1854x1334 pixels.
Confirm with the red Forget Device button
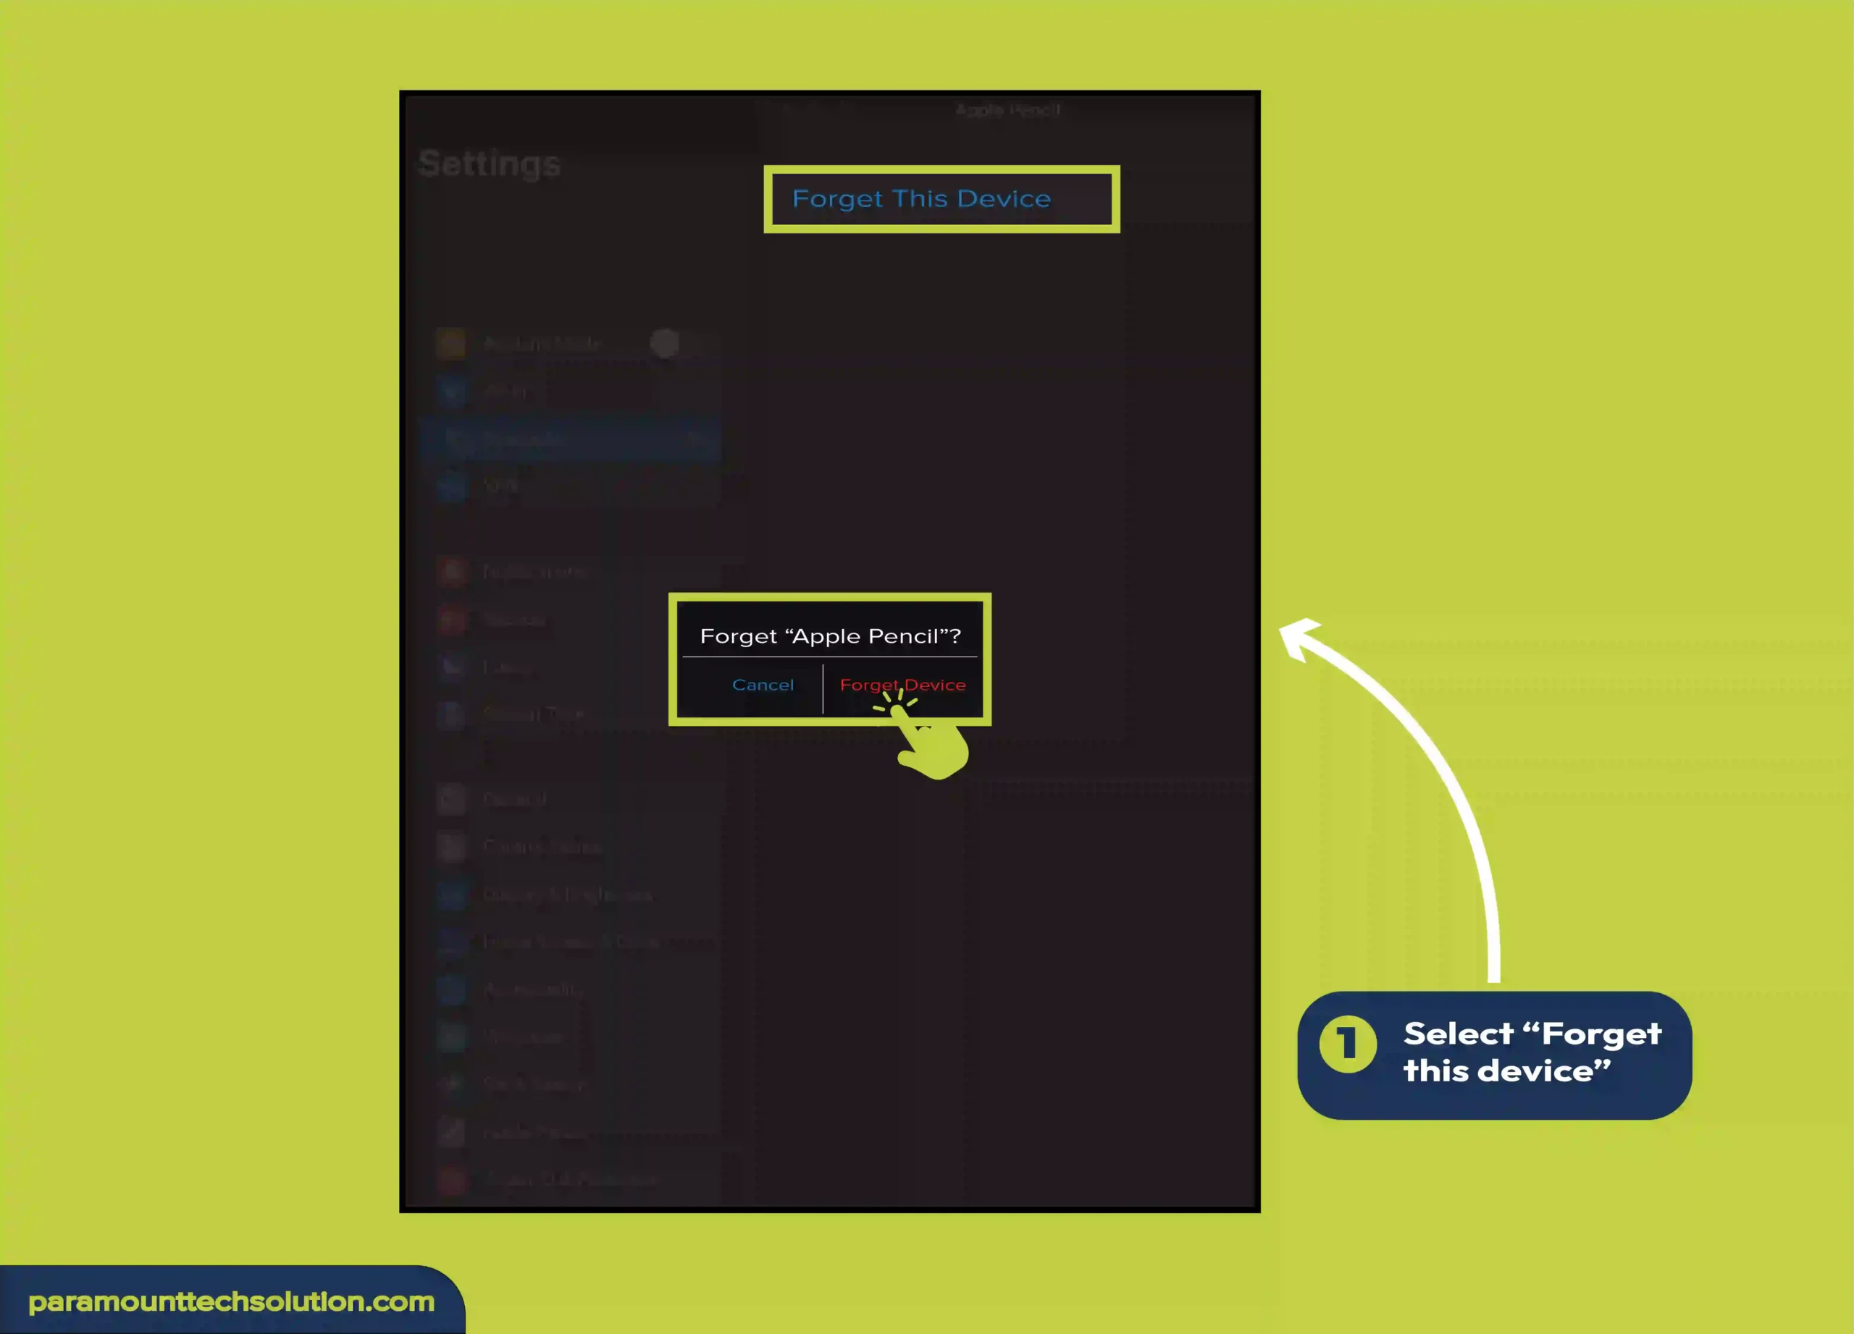[902, 685]
